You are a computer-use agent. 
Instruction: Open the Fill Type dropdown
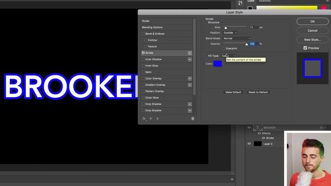229,56
